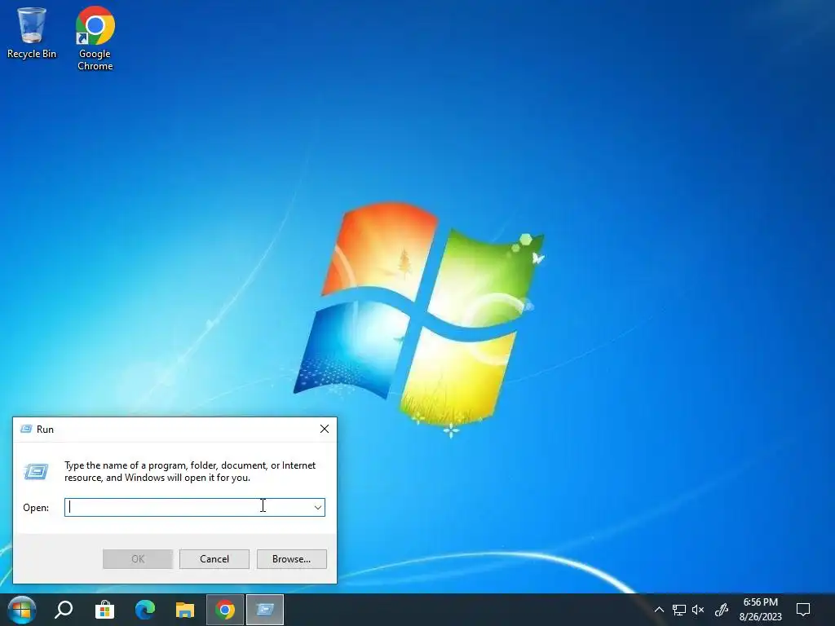835x626 pixels.
Task: Select the Google Chrome desktop shortcut
Action: (x=95, y=38)
